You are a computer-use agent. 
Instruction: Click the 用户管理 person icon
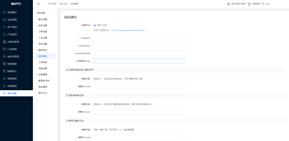coord(4,27)
